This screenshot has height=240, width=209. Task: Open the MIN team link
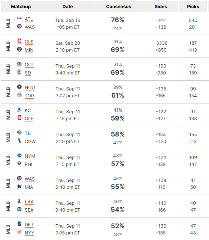coord(29,50)
